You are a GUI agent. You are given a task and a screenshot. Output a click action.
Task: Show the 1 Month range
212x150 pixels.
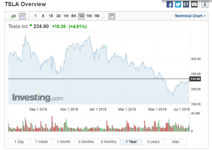[x=64, y=142]
